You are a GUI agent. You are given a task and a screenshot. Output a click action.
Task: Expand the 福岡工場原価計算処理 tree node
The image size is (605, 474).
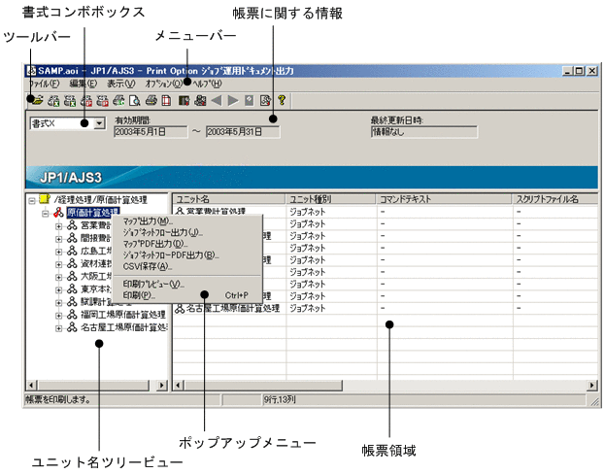click(x=58, y=316)
